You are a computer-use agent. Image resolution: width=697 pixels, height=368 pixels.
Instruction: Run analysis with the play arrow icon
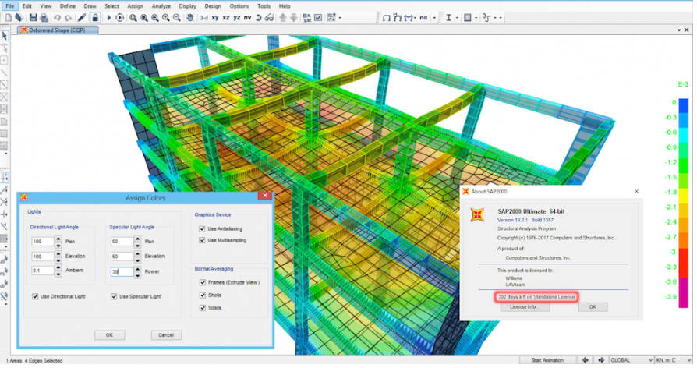tap(108, 18)
